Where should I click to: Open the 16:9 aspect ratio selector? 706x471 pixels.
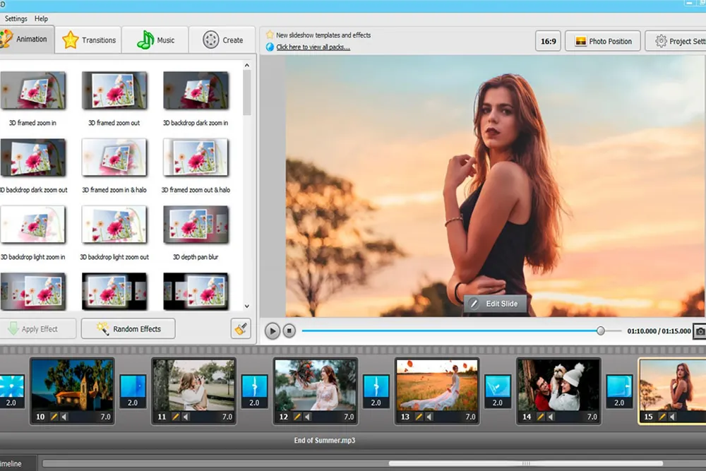click(x=549, y=41)
